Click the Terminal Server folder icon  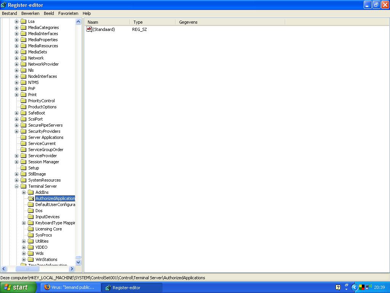23,186
